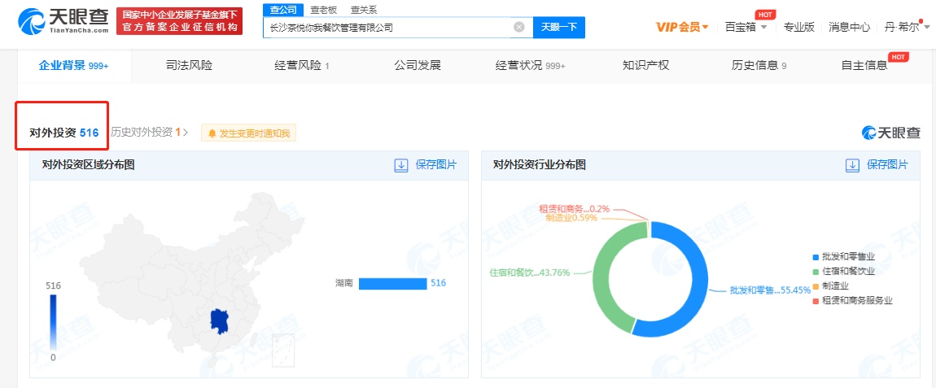Click the 湖南 bar in bar chart
The width and height of the screenshot is (936, 388).
point(392,283)
